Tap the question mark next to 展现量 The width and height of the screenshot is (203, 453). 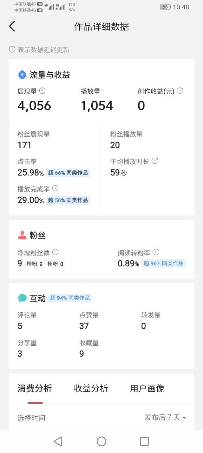(43, 91)
